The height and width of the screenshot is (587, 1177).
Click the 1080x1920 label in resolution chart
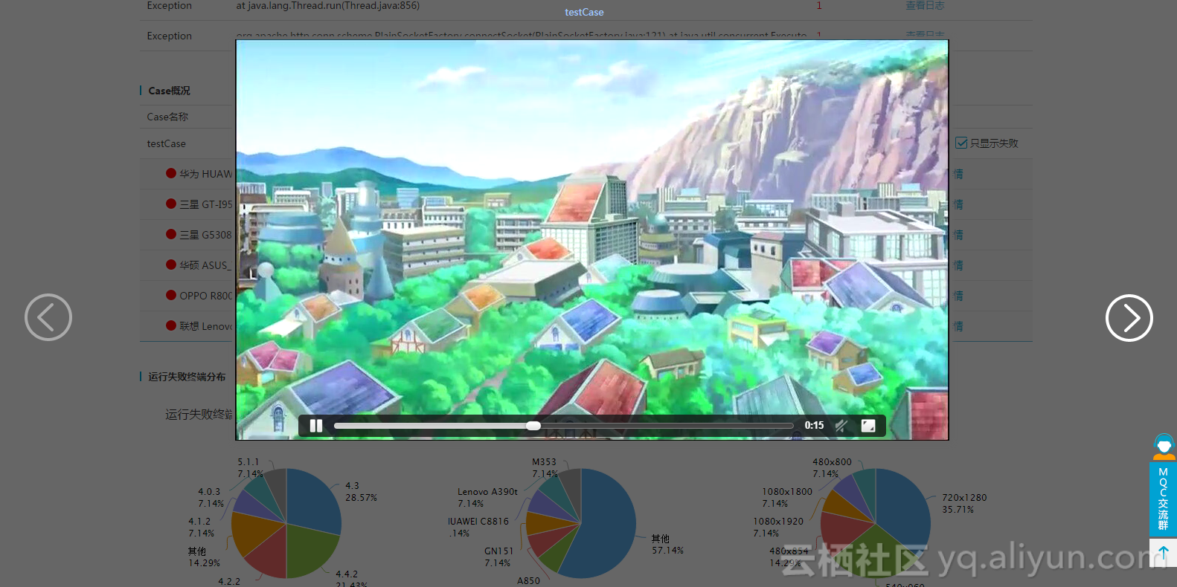click(778, 527)
